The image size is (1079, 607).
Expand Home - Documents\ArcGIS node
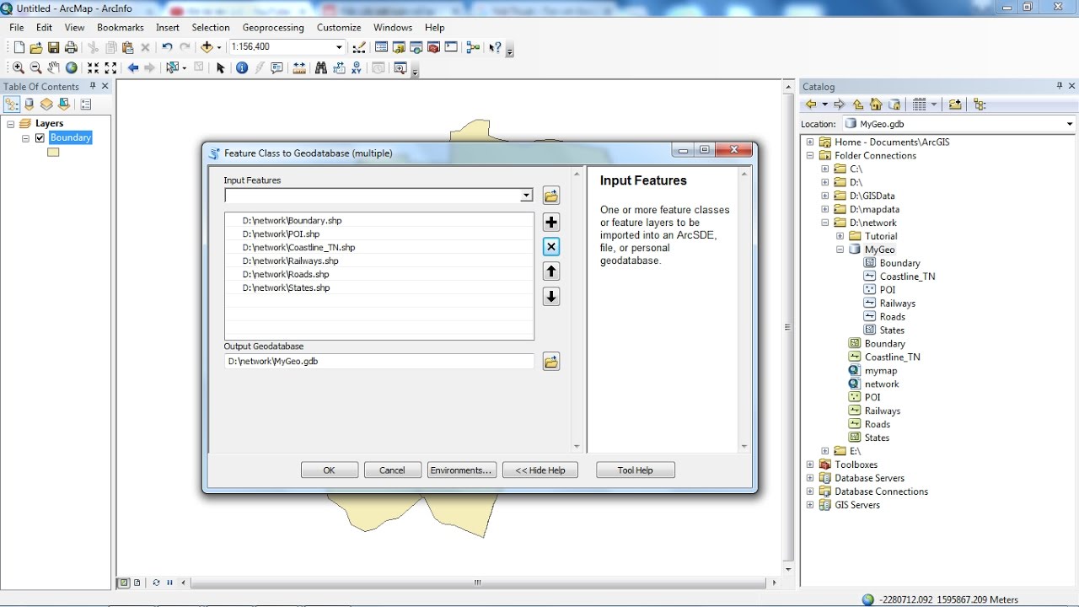pyautogui.click(x=810, y=142)
